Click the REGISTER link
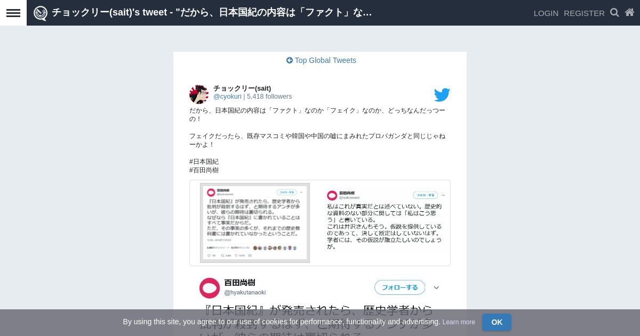The height and width of the screenshot is (336, 640). point(584,13)
